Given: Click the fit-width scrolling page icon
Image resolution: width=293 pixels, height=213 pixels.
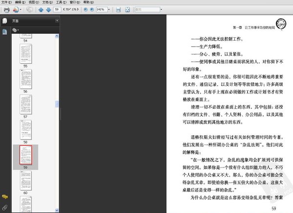Looking at the screenshot, I should pyautogui.click(x=119, y=9).
